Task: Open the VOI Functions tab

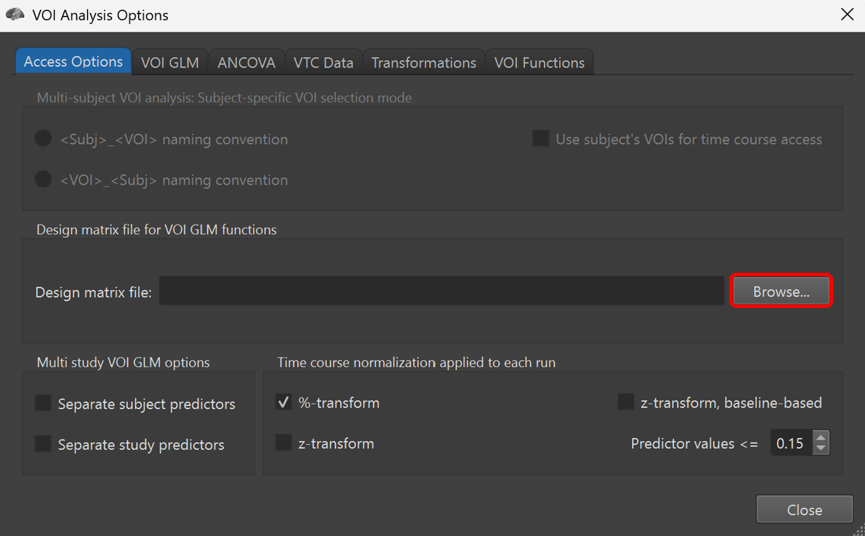Action: tap(539, 63)
